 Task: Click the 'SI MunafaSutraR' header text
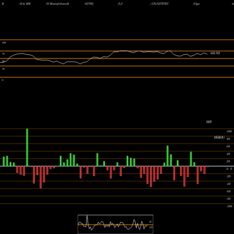[58, 4]
